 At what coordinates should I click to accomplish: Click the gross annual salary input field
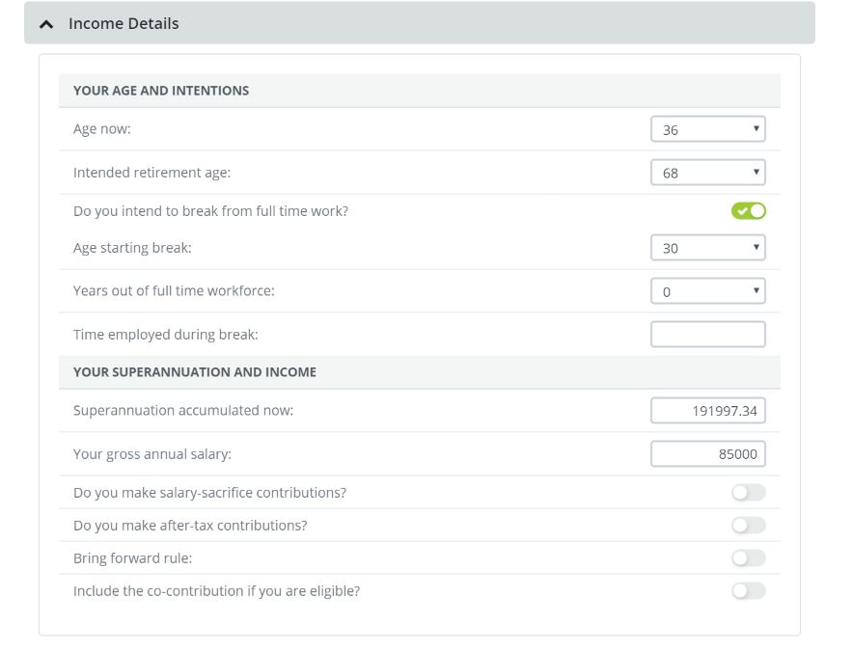pyautogui.click(x=707, y=454)
